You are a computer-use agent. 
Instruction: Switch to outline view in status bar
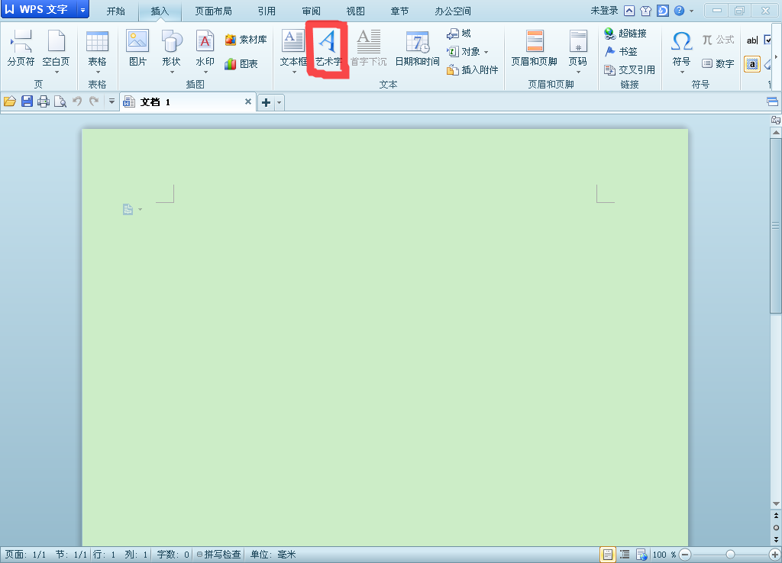click(625, 555)
